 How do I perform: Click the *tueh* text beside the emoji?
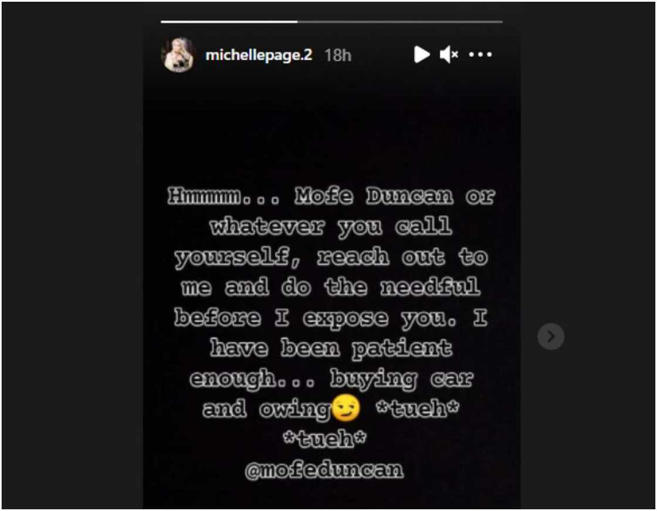point(417,408)
